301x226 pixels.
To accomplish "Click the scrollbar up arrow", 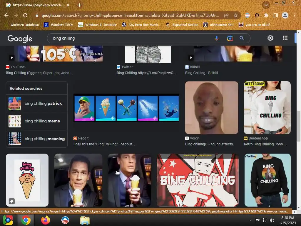I will [x=299, y=33].
